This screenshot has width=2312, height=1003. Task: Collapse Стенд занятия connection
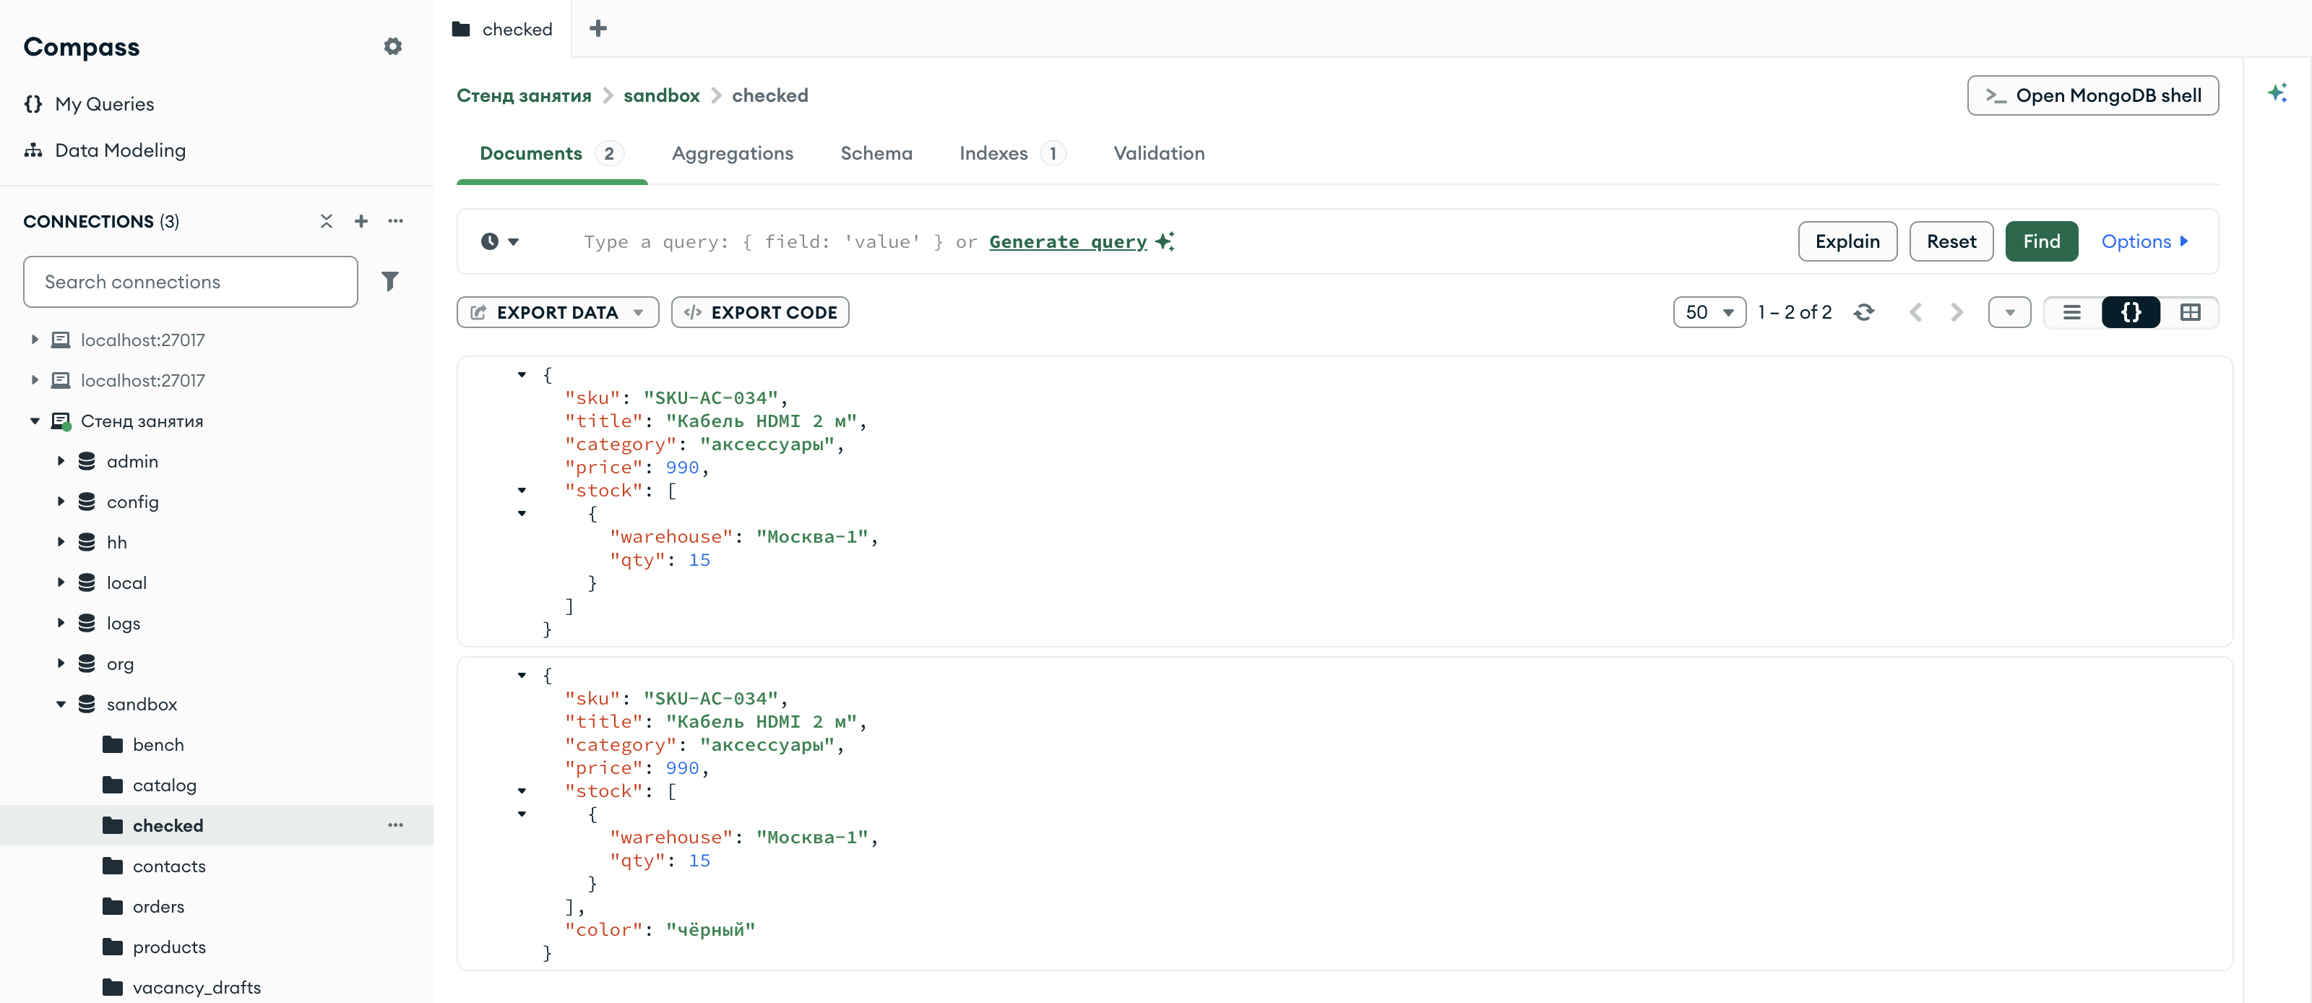pos(34,421)
